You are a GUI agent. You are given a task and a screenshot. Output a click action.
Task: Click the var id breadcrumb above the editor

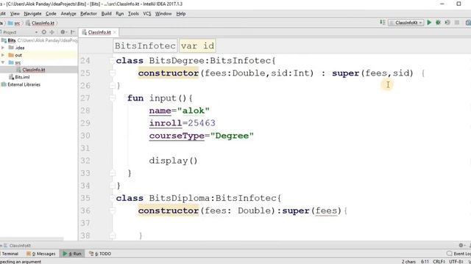click(x=198, y=45)
